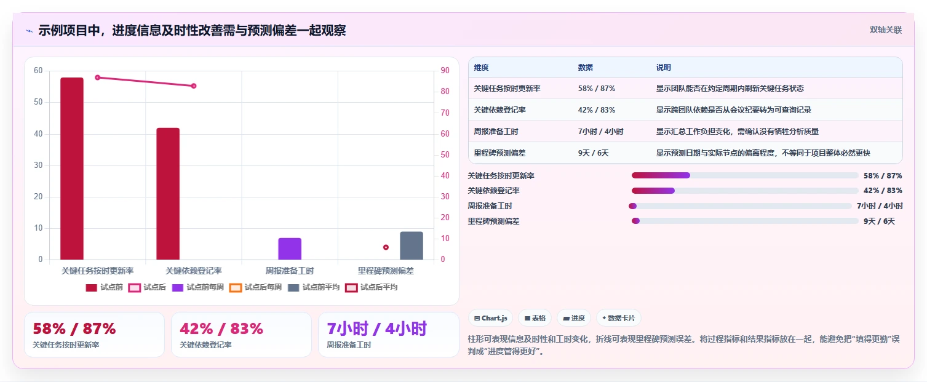Click the panel title 示例项目中
Viewport: 927px width, 382px height.
192,31
